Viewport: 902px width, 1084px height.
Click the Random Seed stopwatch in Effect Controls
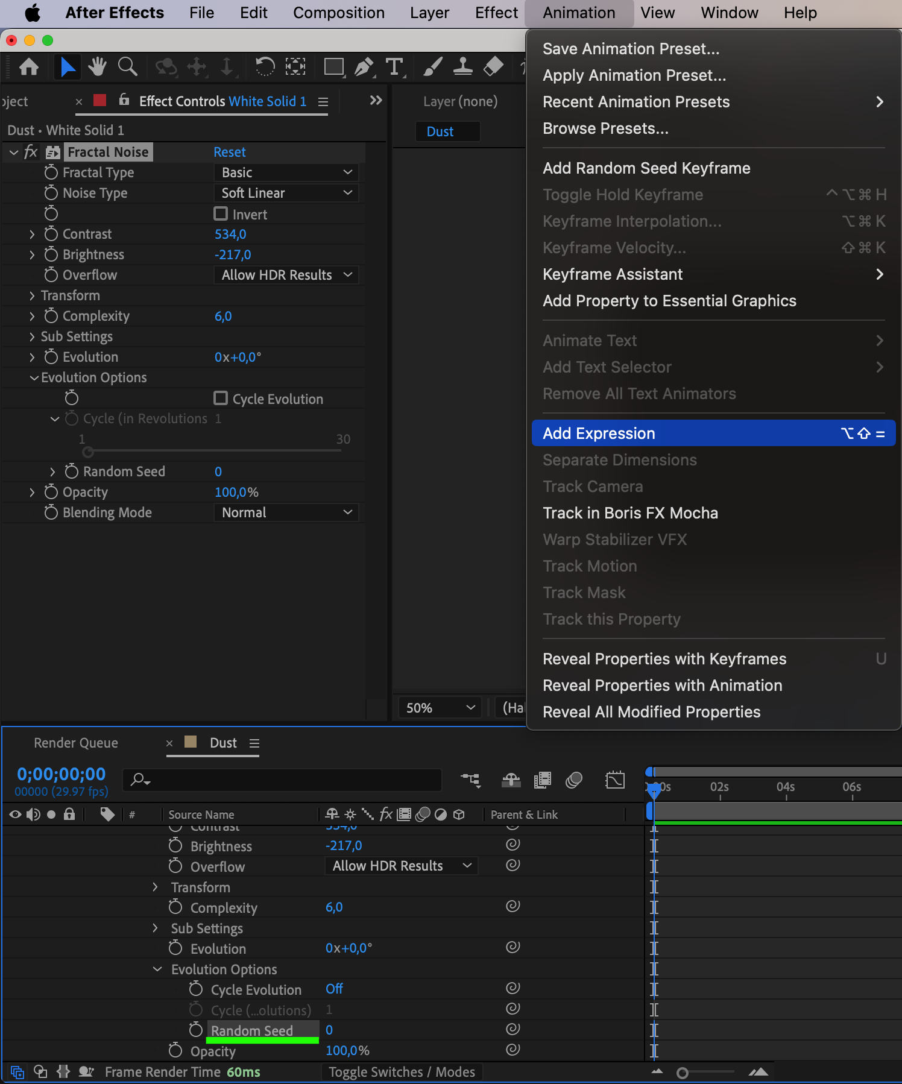(x=72, y=471)
